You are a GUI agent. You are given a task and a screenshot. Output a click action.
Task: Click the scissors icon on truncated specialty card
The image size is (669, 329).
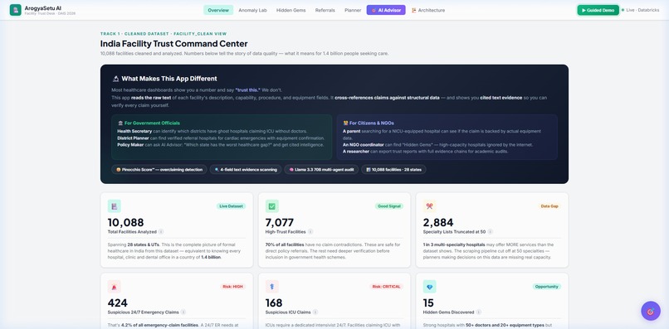pos(430,206)
